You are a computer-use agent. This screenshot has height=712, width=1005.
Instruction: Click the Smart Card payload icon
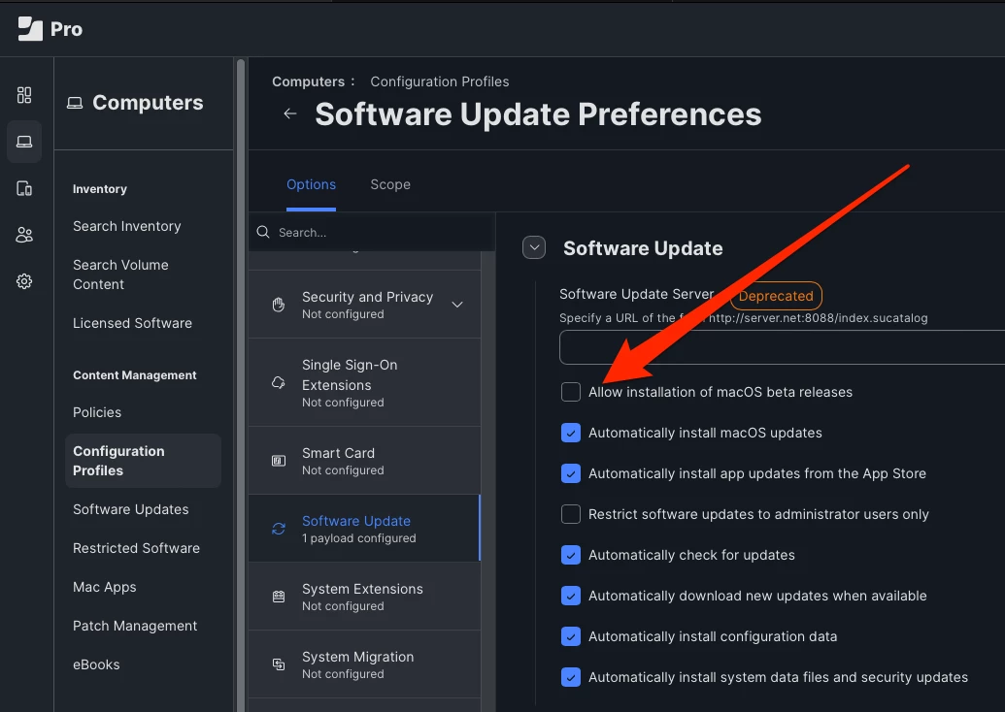[278, 461]
